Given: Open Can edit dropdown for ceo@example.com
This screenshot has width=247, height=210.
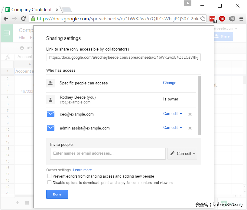Looking at the screenshot, I should [173, 114].
